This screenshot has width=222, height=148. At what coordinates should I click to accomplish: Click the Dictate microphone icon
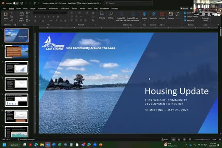[x=144, y=14]
